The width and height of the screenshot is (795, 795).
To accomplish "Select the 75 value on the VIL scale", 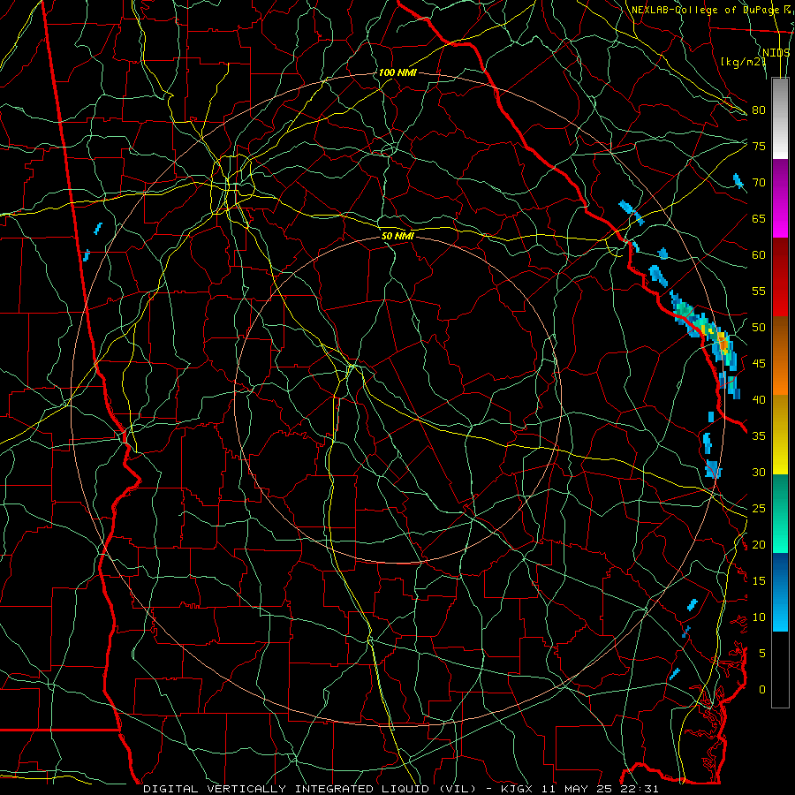I will [759, 146].
